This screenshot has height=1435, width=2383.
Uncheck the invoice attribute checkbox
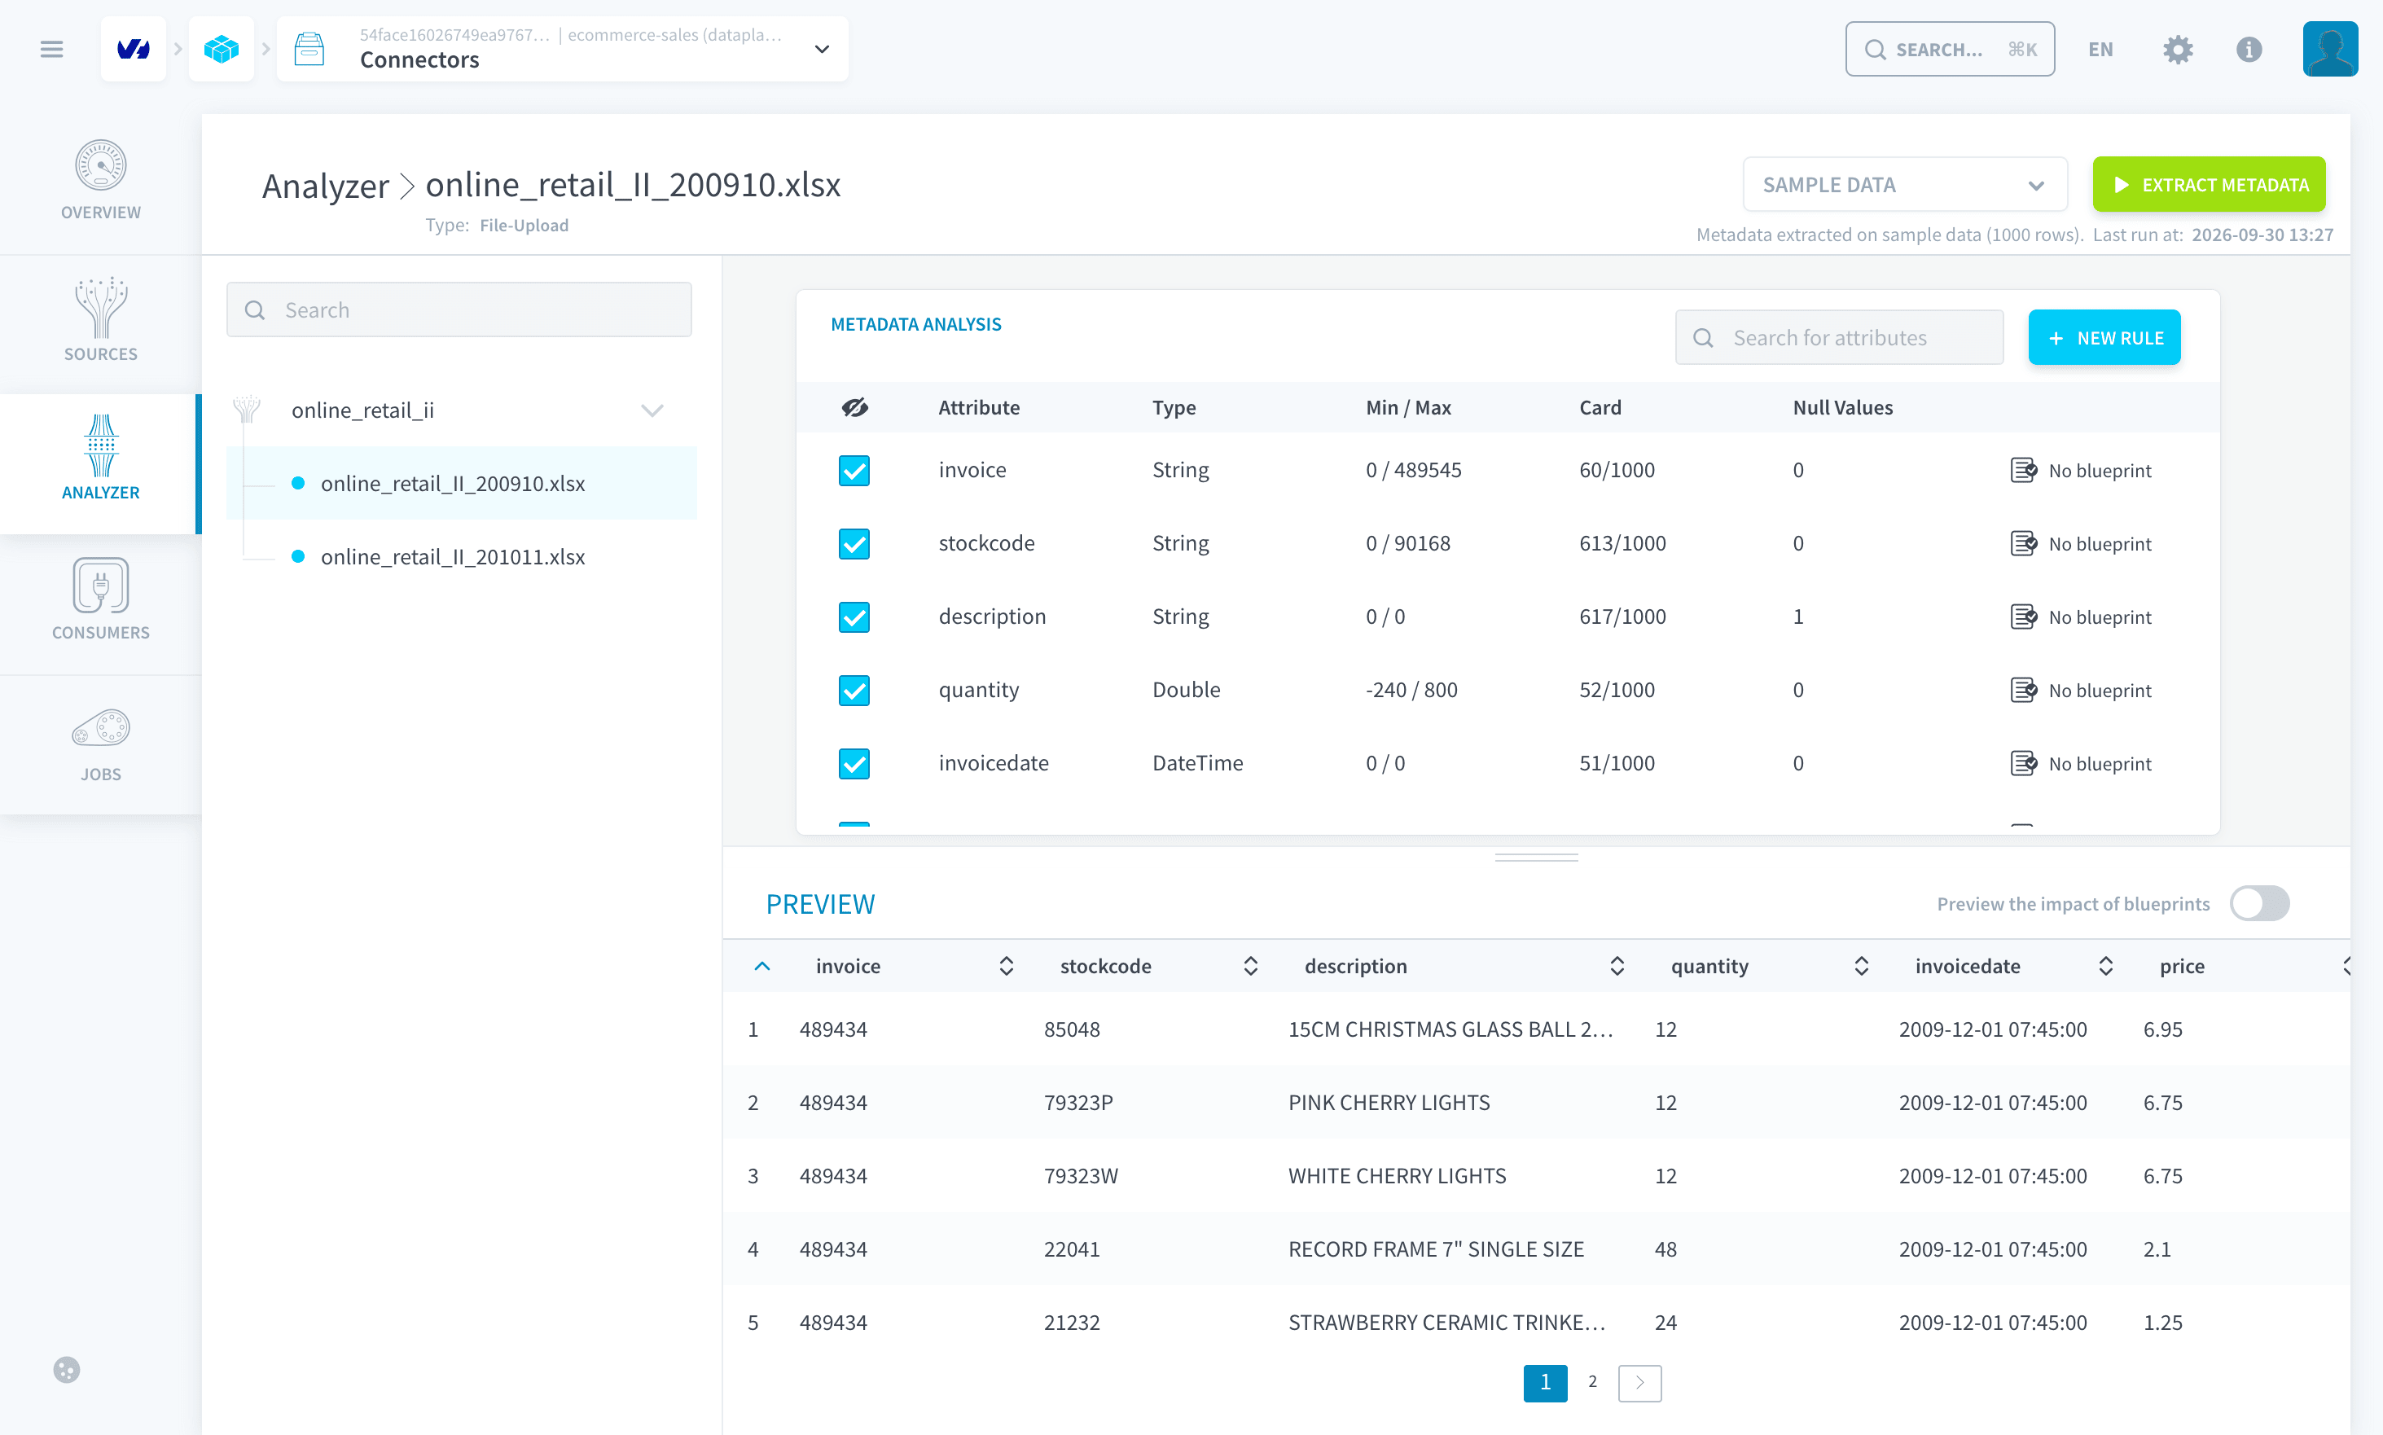tap(854, 471)
